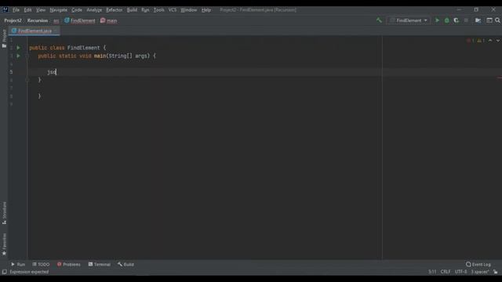Open the Tools menu
502x282 pixels.
pos(158,10)
